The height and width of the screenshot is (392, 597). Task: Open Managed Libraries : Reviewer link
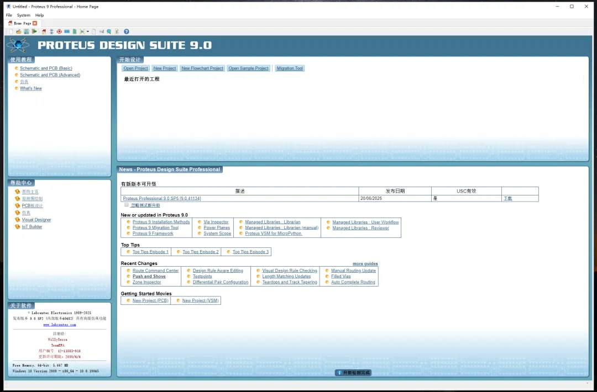pyautogui.click(x=360, y=228)
